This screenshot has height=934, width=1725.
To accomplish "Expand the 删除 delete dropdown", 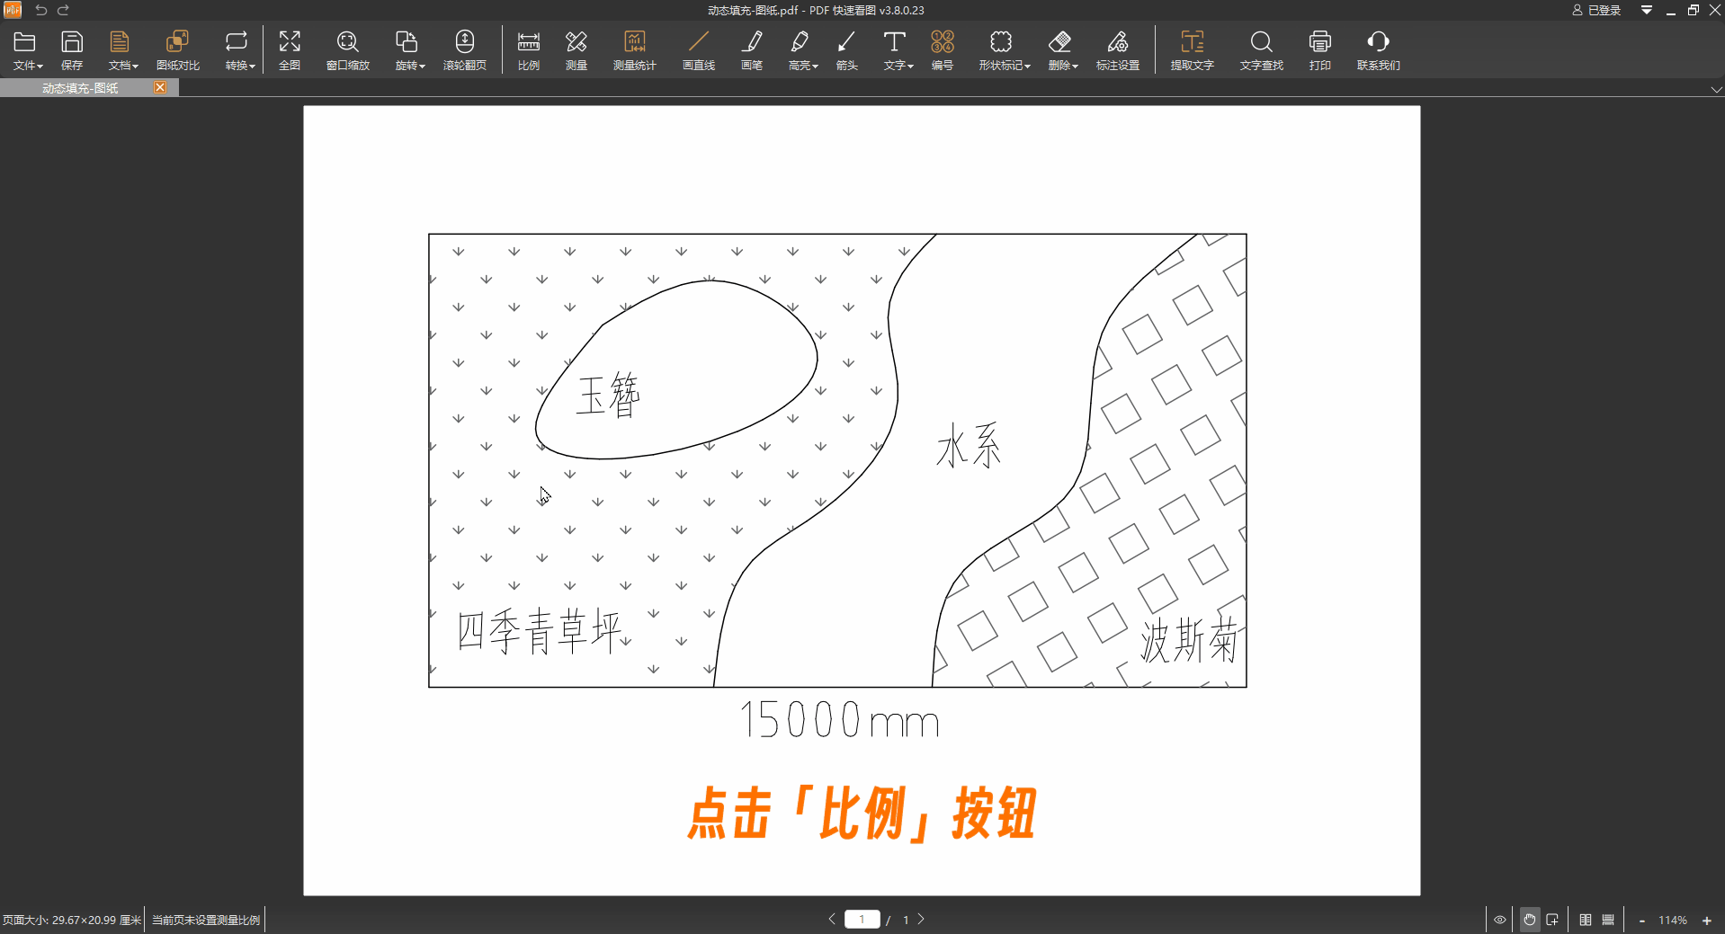I will pyautogui.click(x=1062, y=50).
